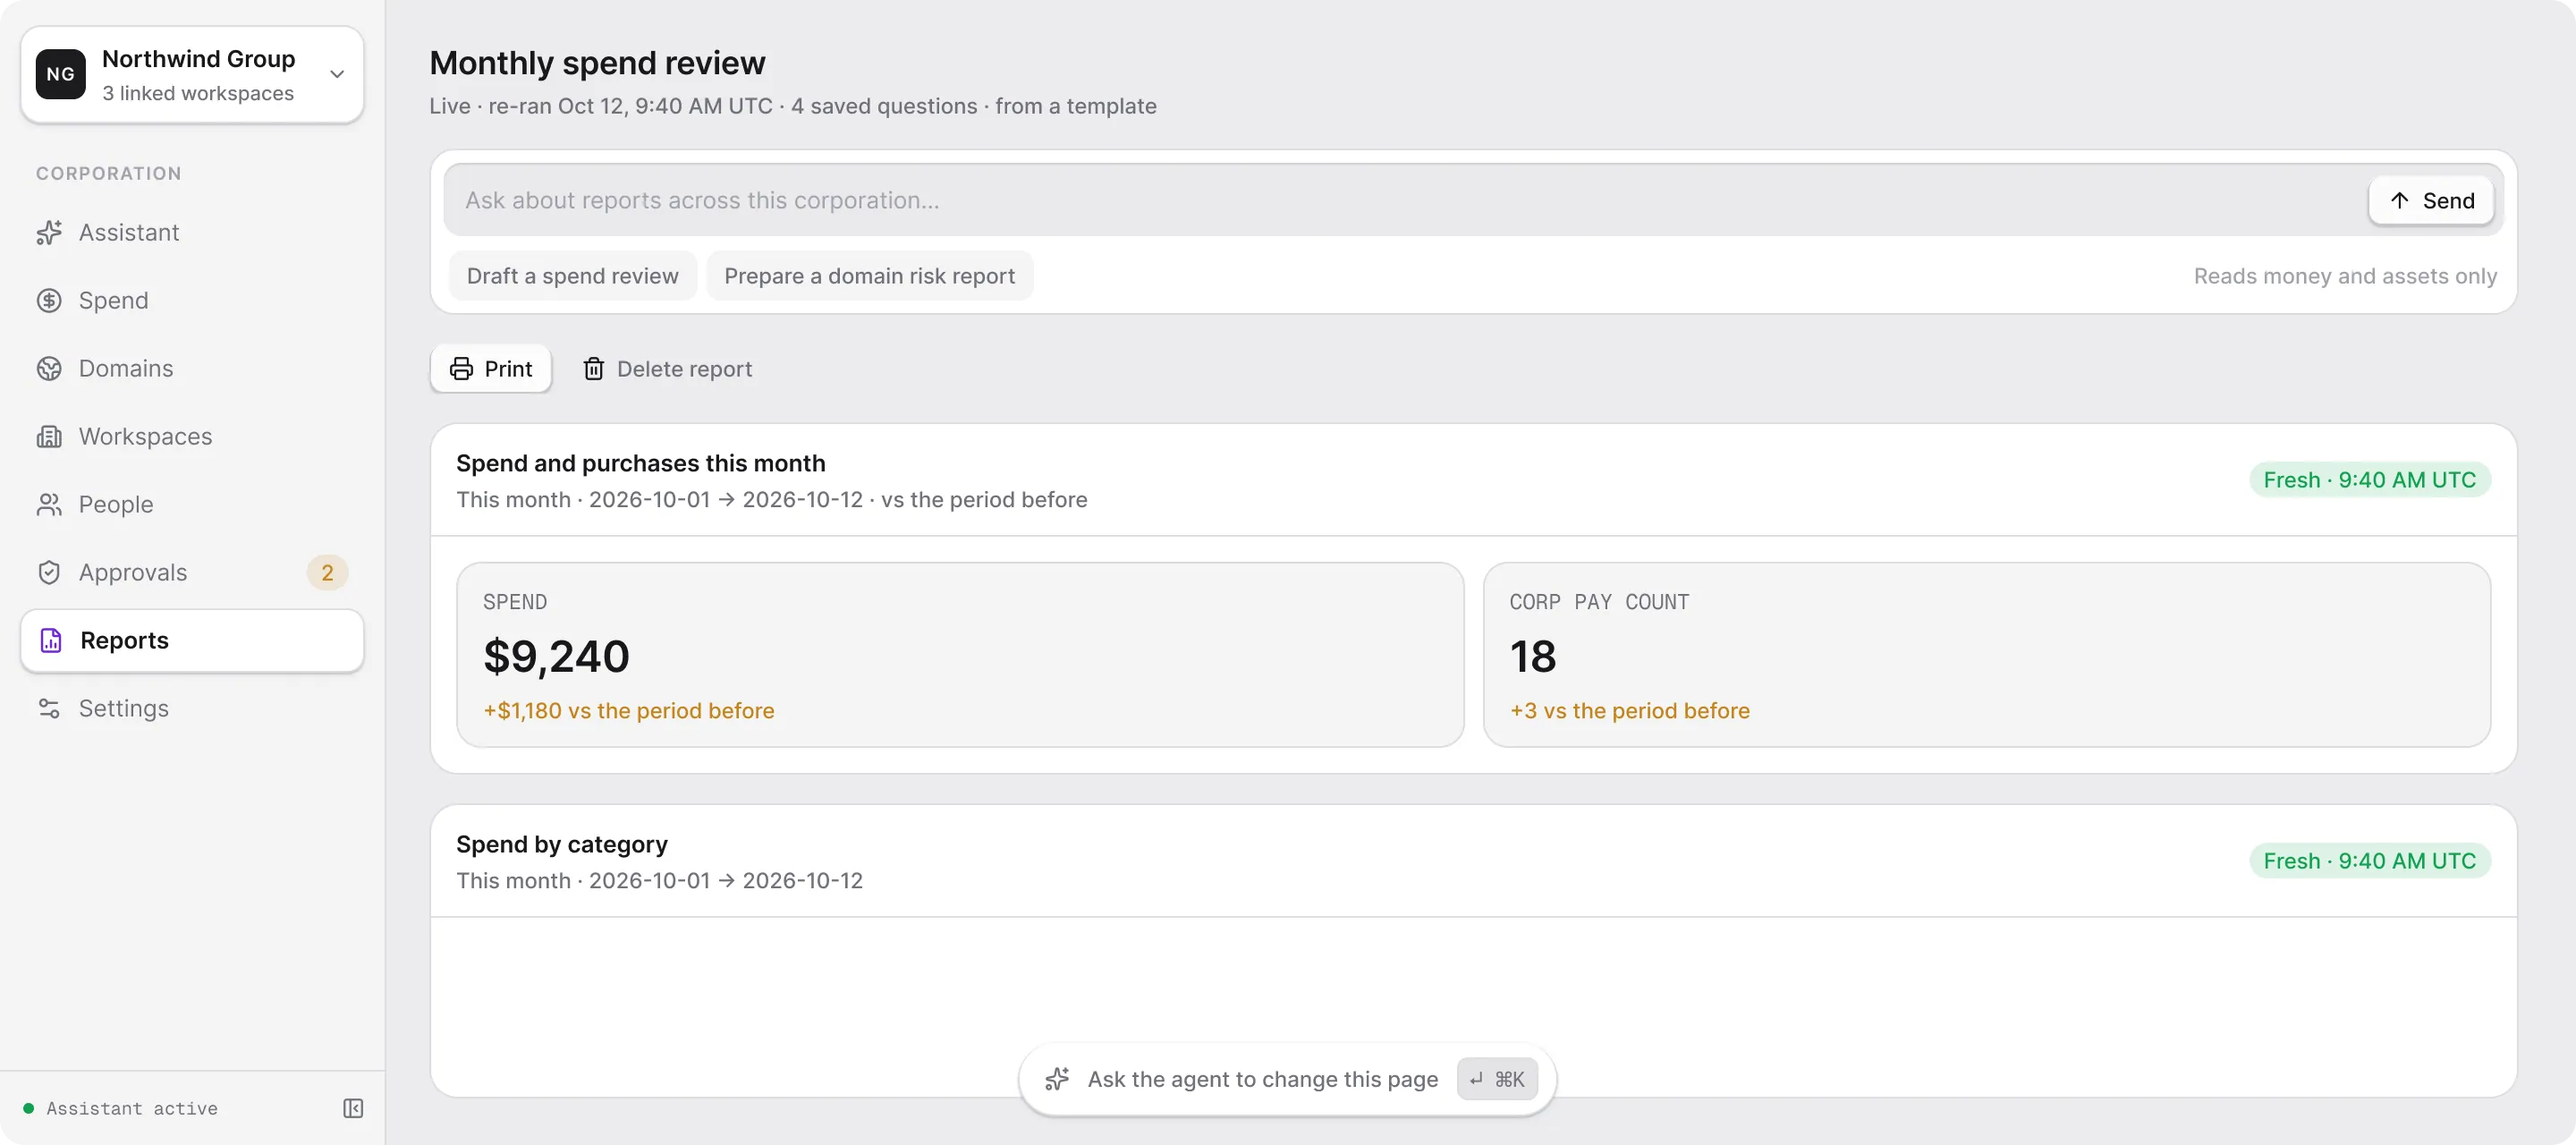Click the Settings sliders icon
Image resolution: width=2576 pixels, height=1145 pixels.
49,709
